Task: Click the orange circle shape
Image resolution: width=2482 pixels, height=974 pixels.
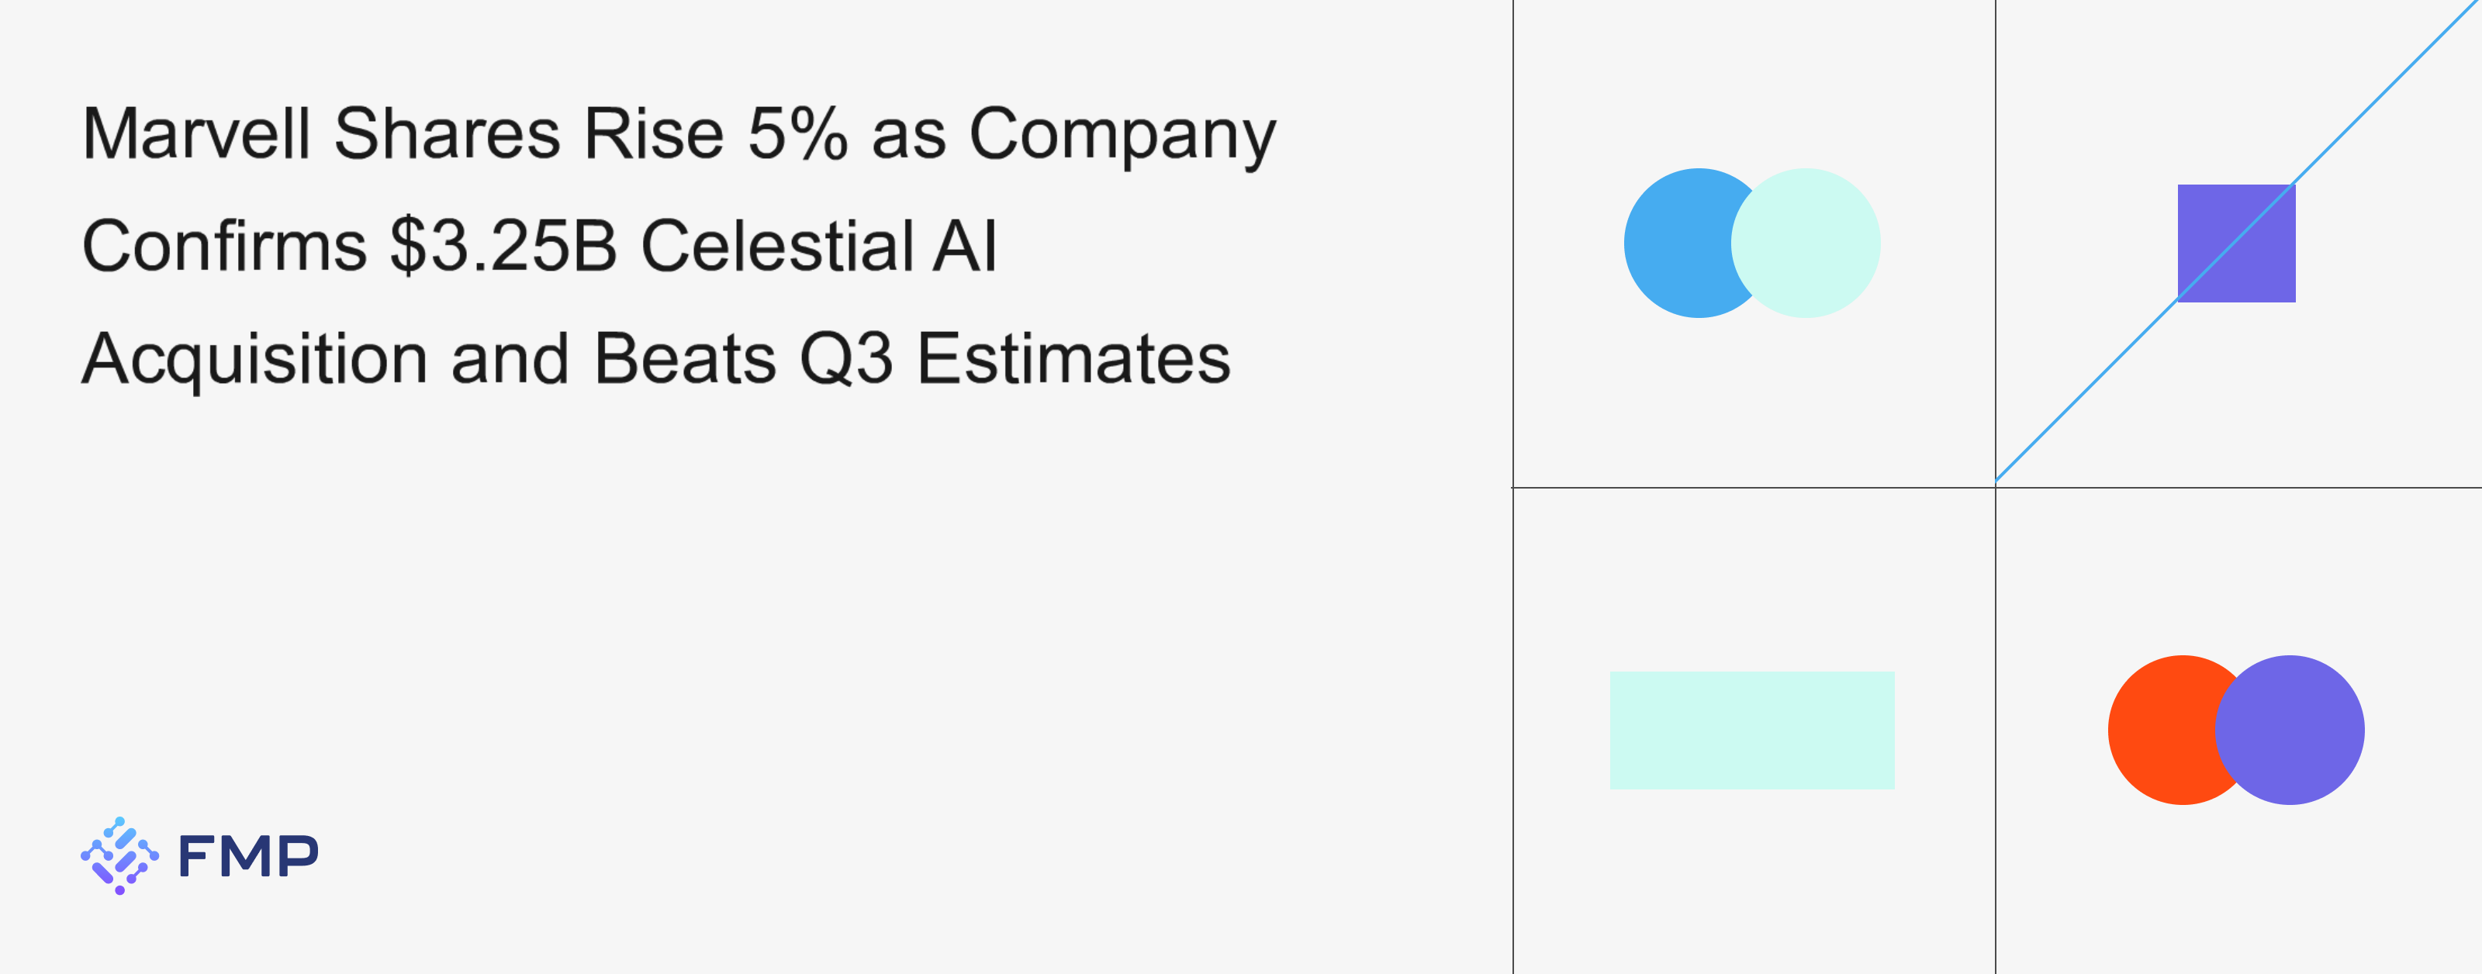Action: tap(2159, 729)
